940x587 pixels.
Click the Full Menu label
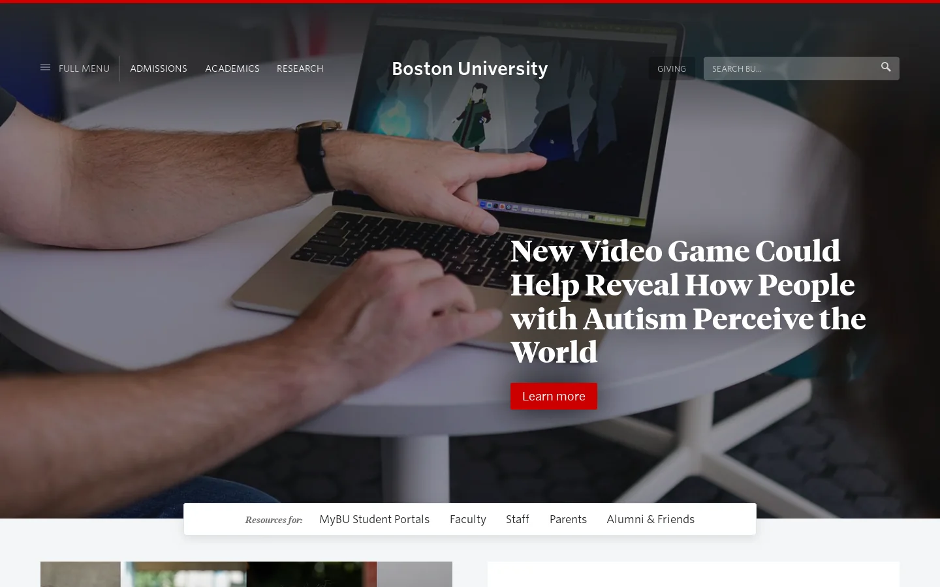[84, 68]
